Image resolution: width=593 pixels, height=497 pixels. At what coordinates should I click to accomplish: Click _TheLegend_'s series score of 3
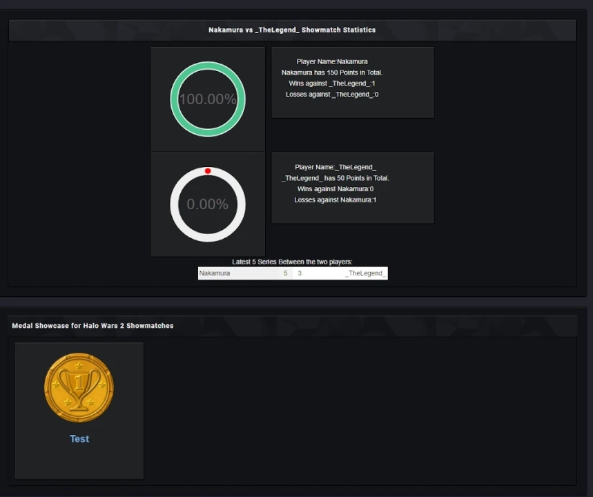click(300, 273)
